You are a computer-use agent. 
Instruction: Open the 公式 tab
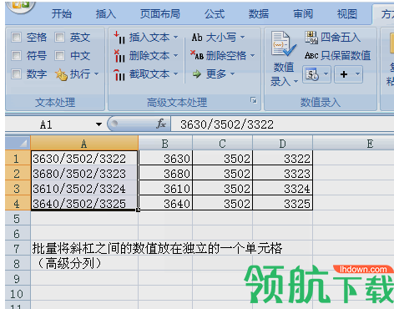[215, 13]
